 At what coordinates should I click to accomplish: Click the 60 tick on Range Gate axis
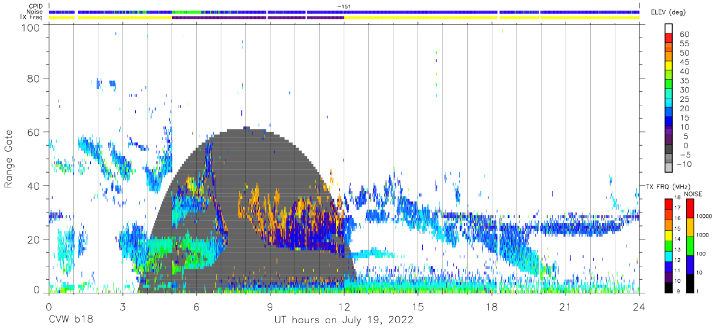click(34, 132)
